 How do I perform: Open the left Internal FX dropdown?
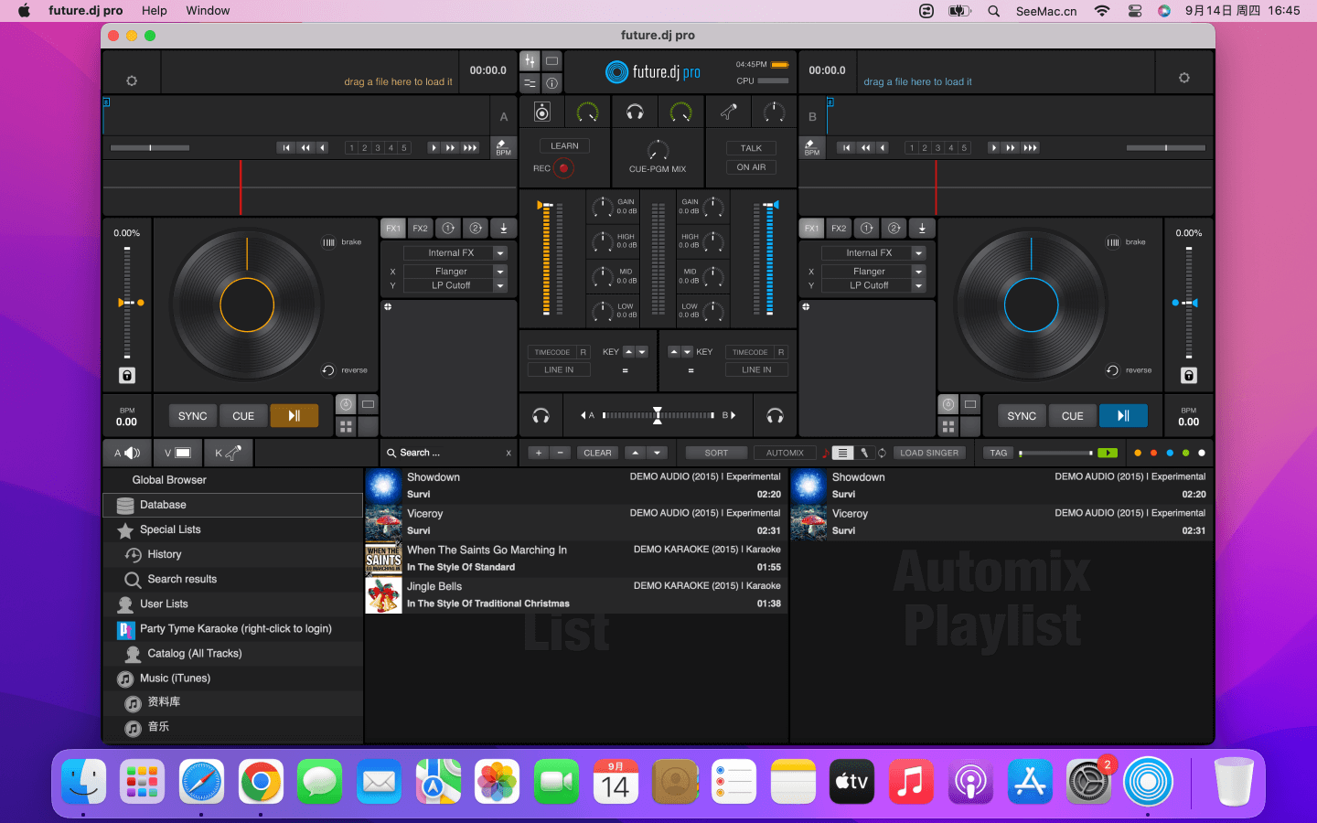pyautogui.click(x=500, y=253)
